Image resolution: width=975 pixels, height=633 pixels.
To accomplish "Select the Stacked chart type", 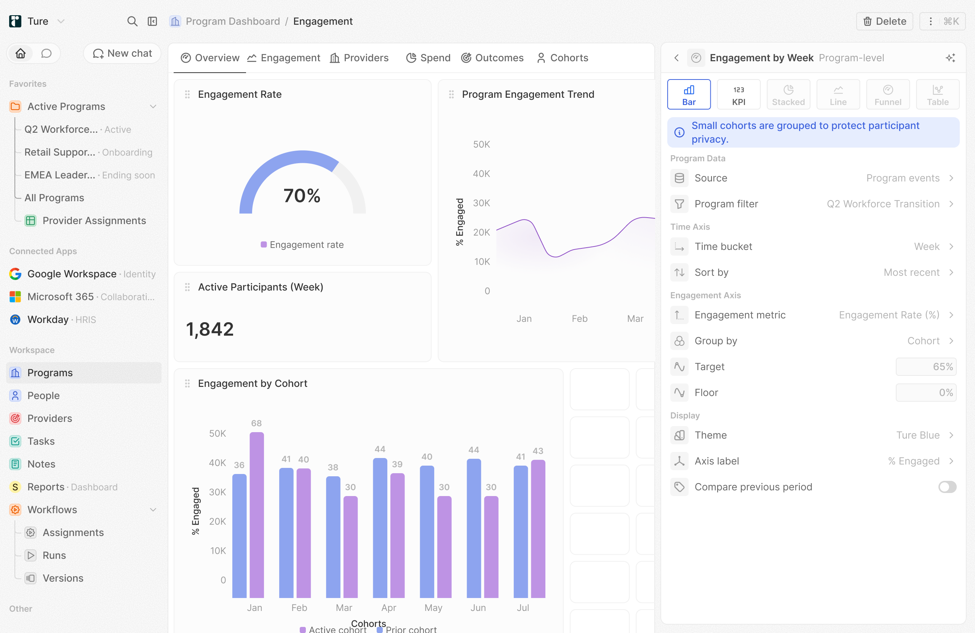I will (788, 94).
